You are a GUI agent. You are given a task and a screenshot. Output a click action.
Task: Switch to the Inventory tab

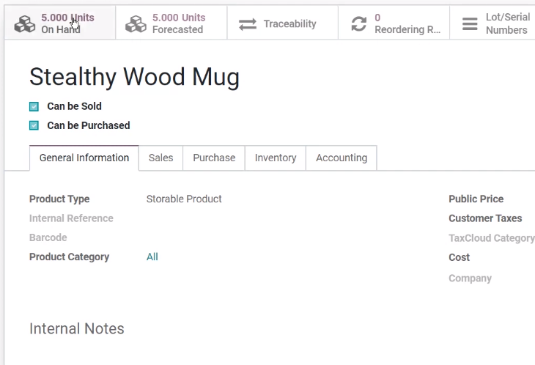point(276,158)
